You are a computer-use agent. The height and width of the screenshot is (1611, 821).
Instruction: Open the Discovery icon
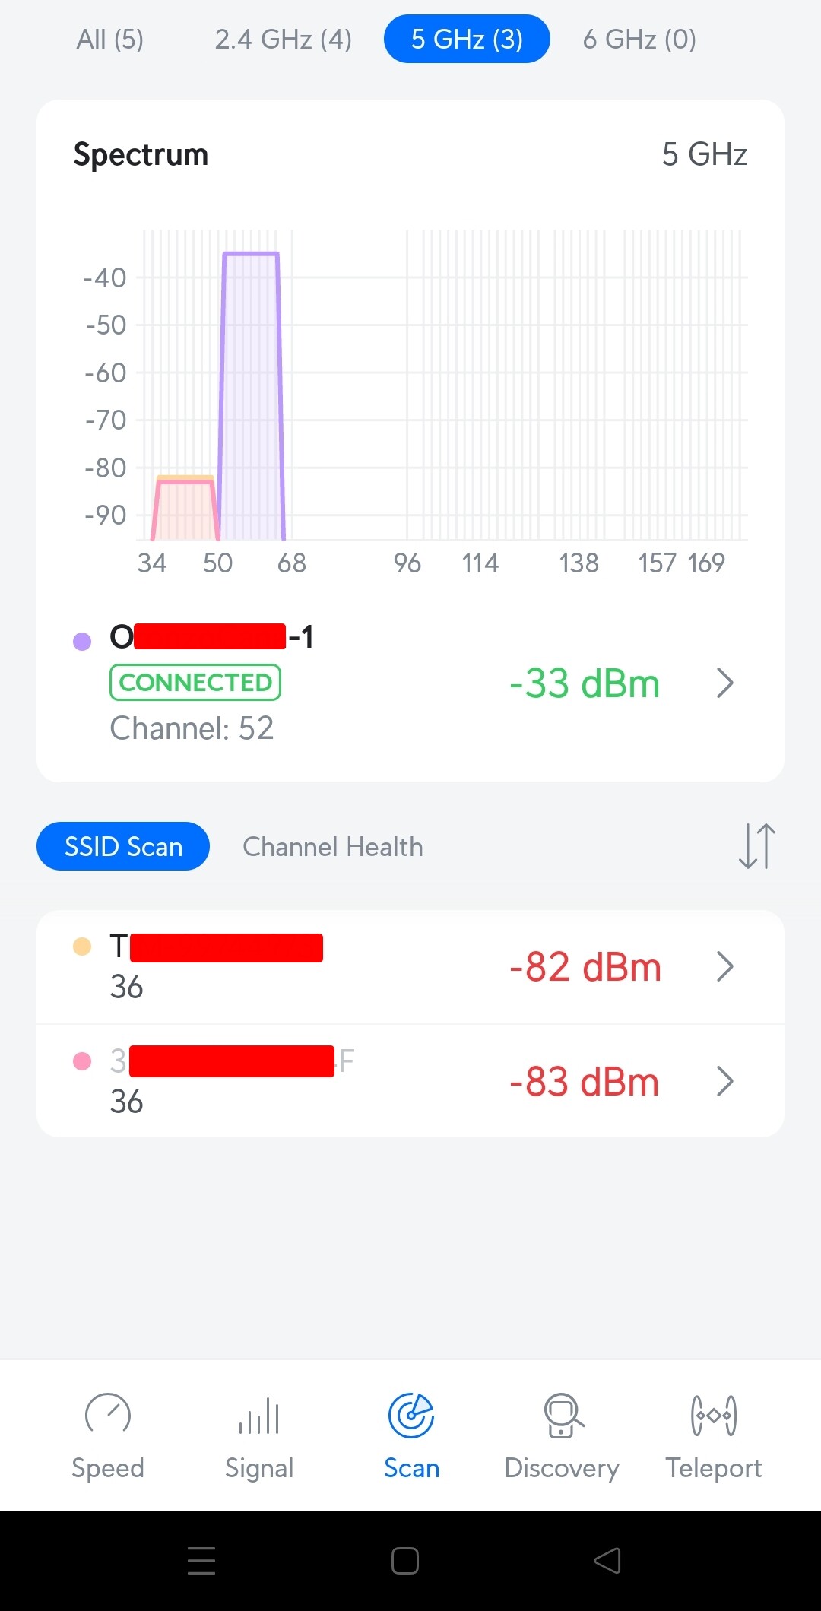coord(563,1415)
